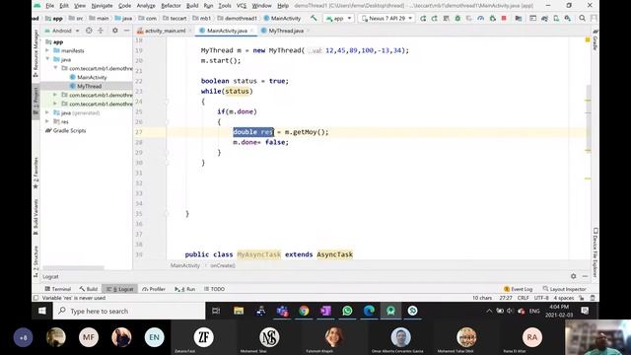Image resolution: width=631 pixels, height=355 pixels.
Task: Select MyThread in project tree
Action: point(89,86)
